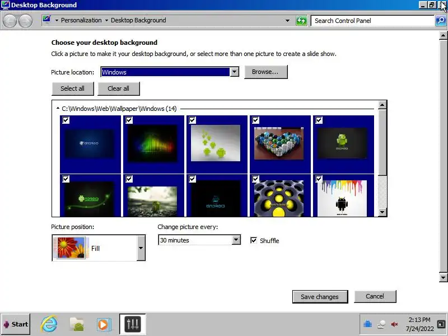Uncheck the green glowing Android swirl wallpaper

(66, 179)
